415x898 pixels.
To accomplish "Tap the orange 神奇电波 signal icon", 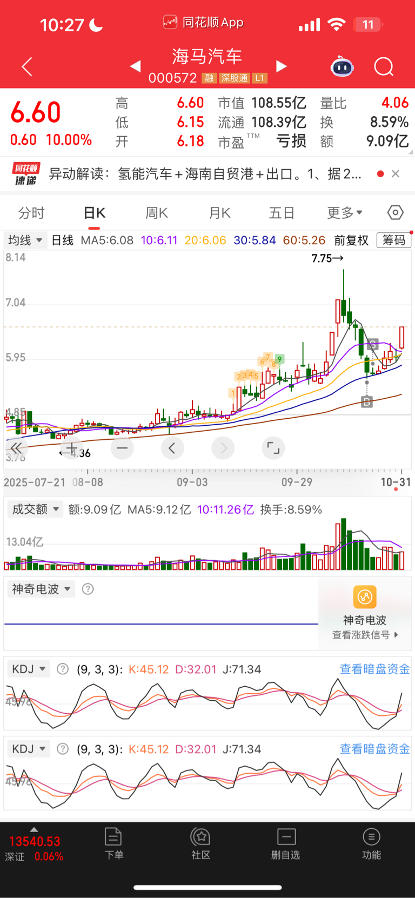I will click(365, 597).
